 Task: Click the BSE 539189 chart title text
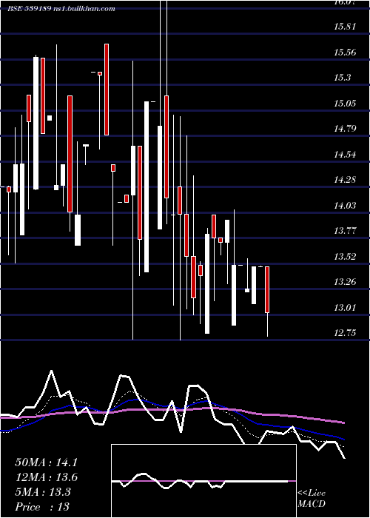click(61, 9)
